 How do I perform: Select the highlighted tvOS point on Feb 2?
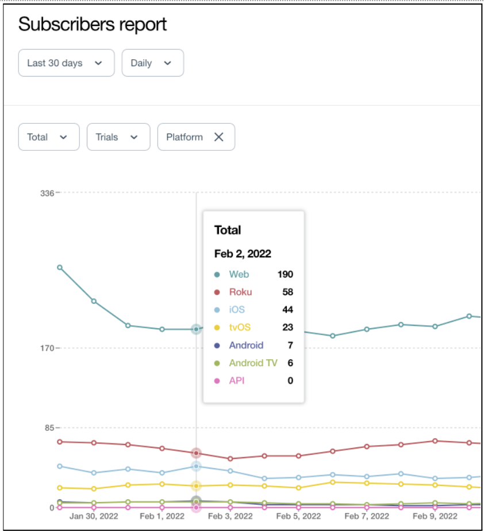(196, 486)
